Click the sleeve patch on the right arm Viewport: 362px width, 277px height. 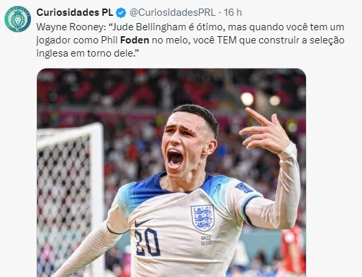(244, 188)
